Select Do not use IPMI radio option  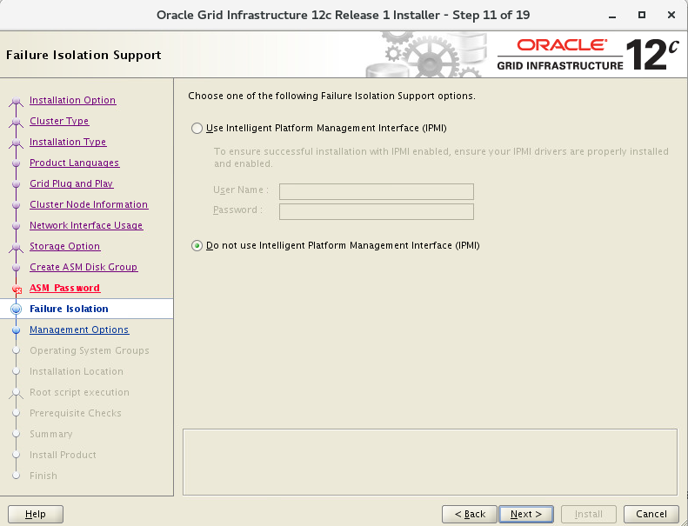(197, 246)
